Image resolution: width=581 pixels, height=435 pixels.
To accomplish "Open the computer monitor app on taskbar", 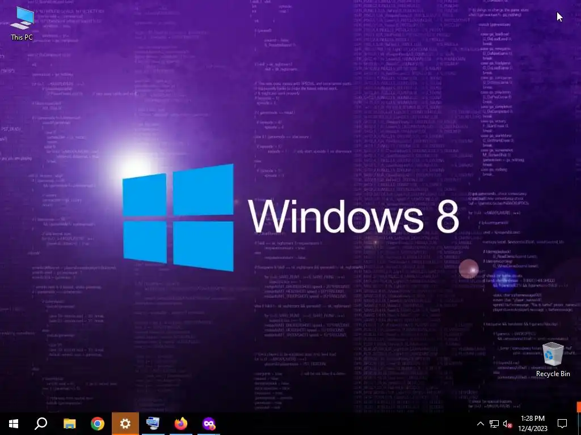I will pyautogui.click(x=153, y=424).
